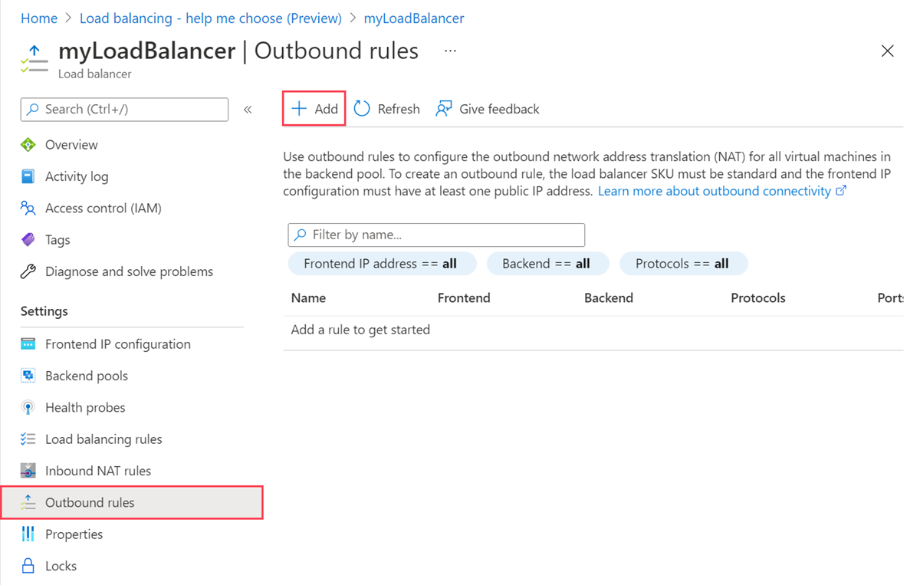Click the Locks padlock icon
Screen dimensions: 920x585
28,566
